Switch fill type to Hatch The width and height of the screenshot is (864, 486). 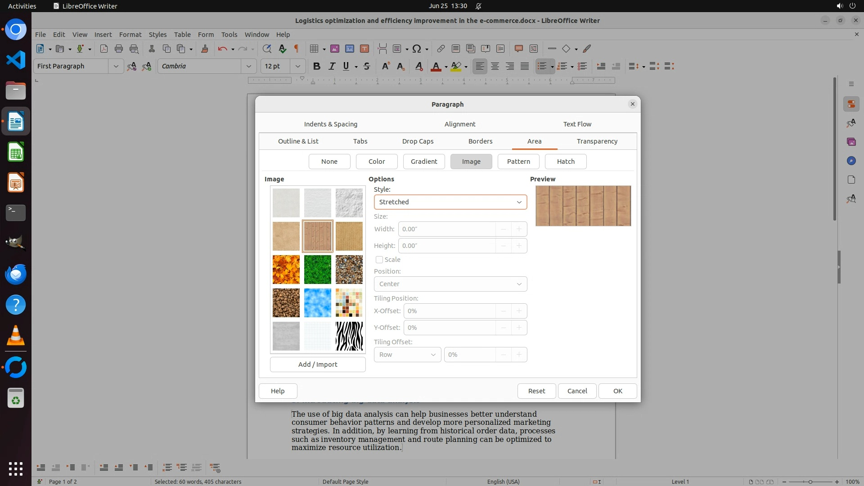565,162
